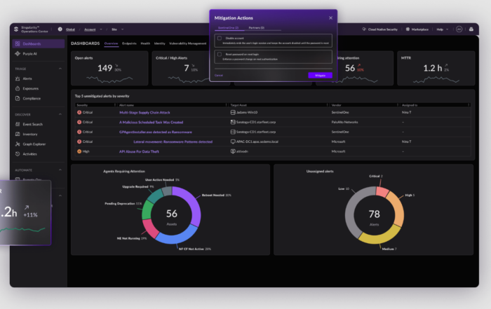This screenshot has height=309, width=491.
Task: Expand the Help dropdown arrow
Action: pyautogui.click(x=448, y=29)
